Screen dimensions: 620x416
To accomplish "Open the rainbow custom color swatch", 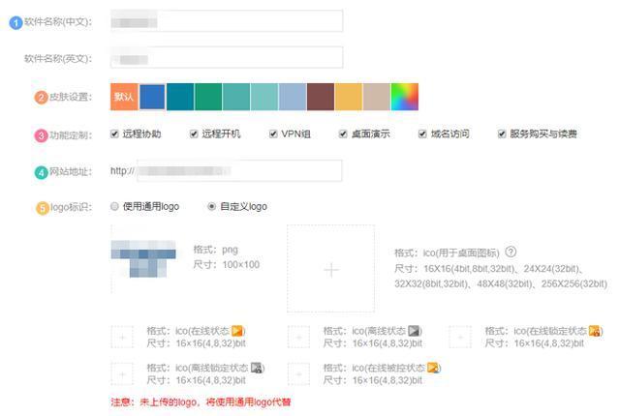I will [x=405, y=97].
